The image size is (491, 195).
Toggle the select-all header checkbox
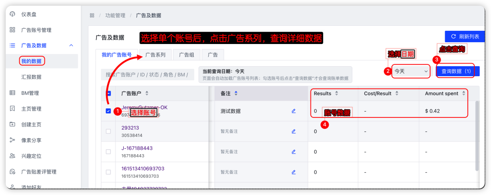tap(108, 93)
